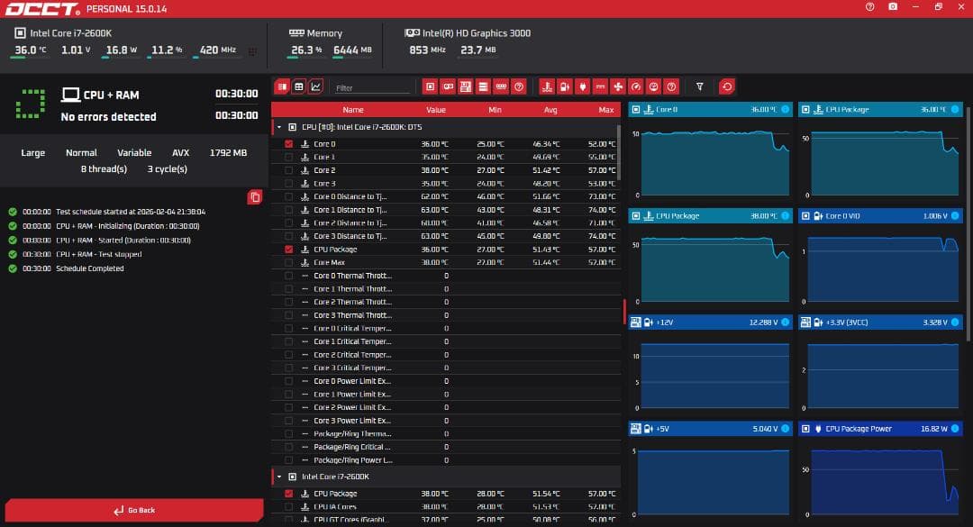Click inside the Filter input field
The image size is (973, 527).
tap(374, 86)
